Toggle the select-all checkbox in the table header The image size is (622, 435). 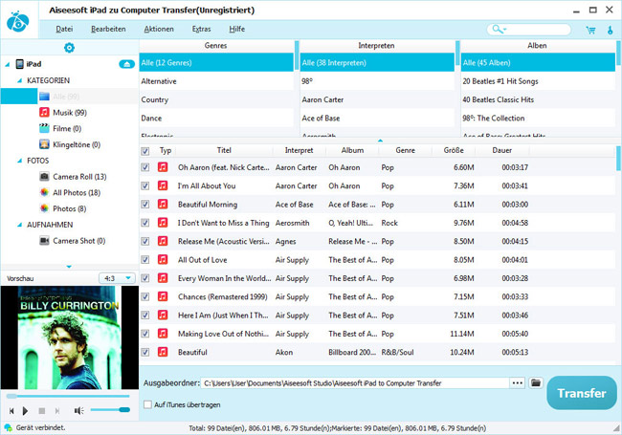click(x=145, y=151)
